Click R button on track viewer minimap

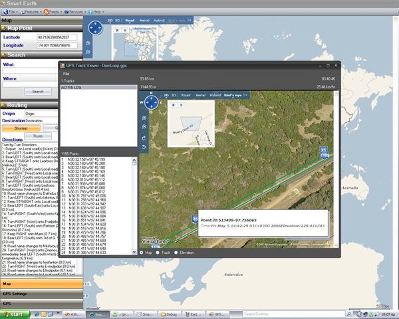[174, 105]
